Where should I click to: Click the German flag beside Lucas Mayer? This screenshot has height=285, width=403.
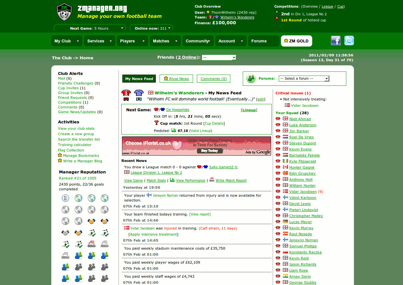tap(285, 222)
